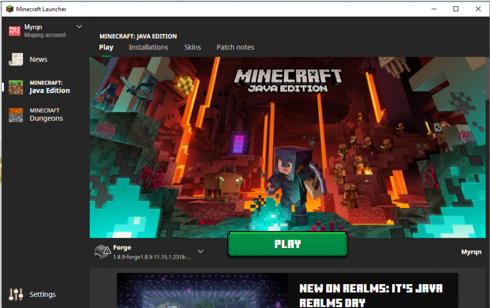The image size is (490, 308).
Task: Click the Myrqn username beside Play
Action: [471, 252]
